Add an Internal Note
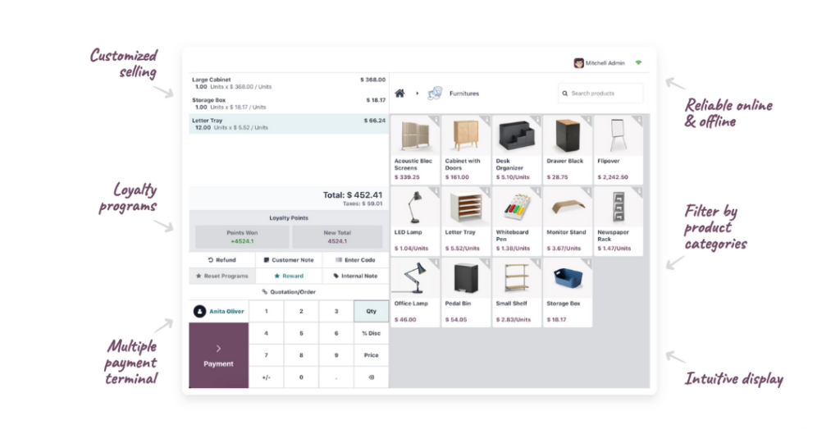This screenshot has width=840, height=448. click(355, 276)
